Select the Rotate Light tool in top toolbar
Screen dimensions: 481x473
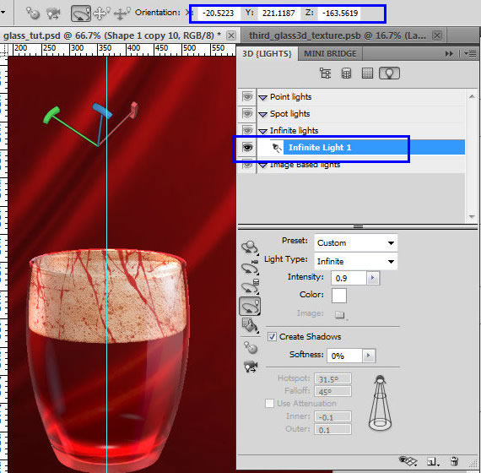[x=81, y=14]
